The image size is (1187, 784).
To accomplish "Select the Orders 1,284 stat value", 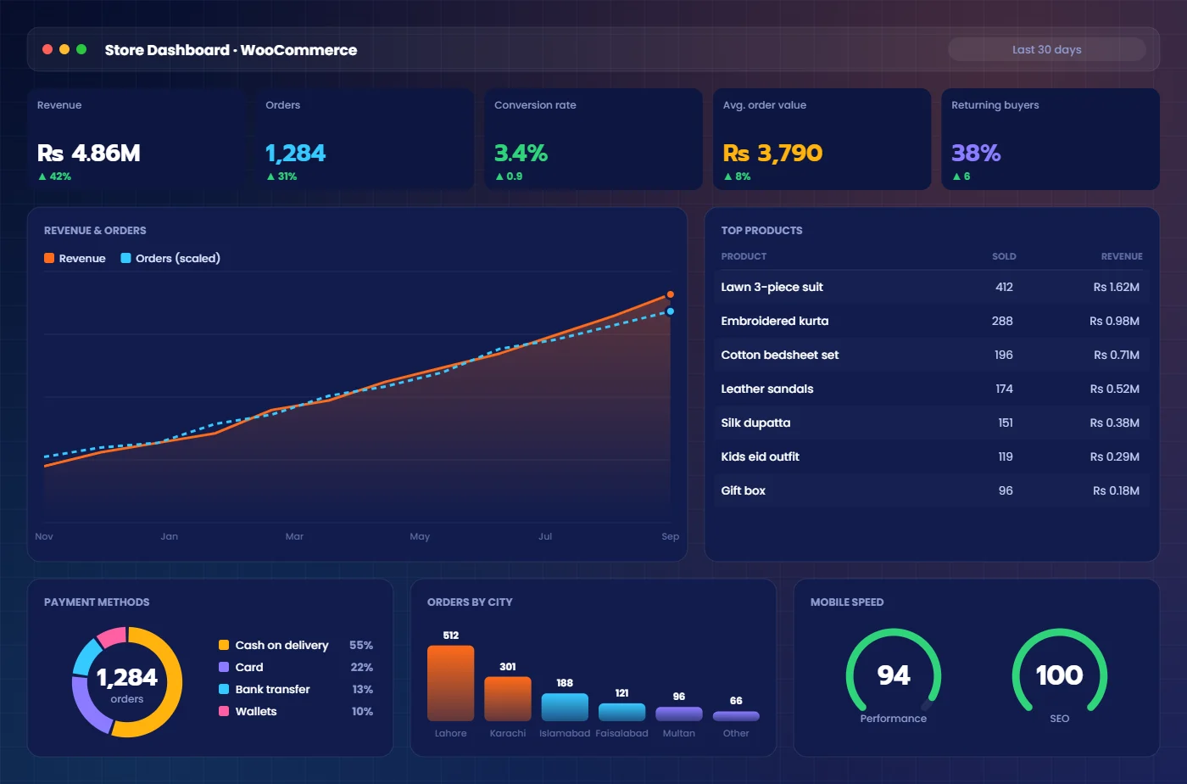I will click(295, 153).
